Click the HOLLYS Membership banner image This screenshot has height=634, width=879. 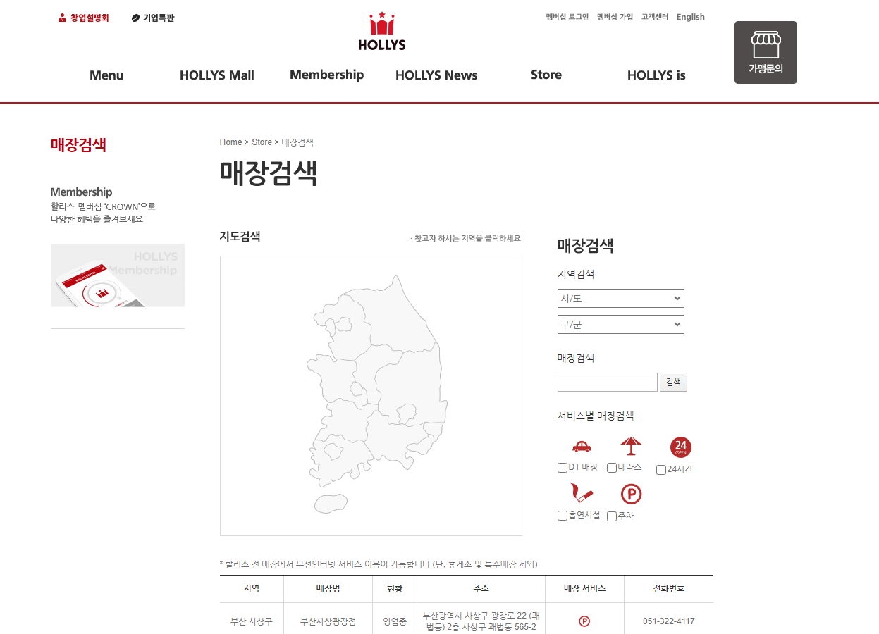click(118, 275)
